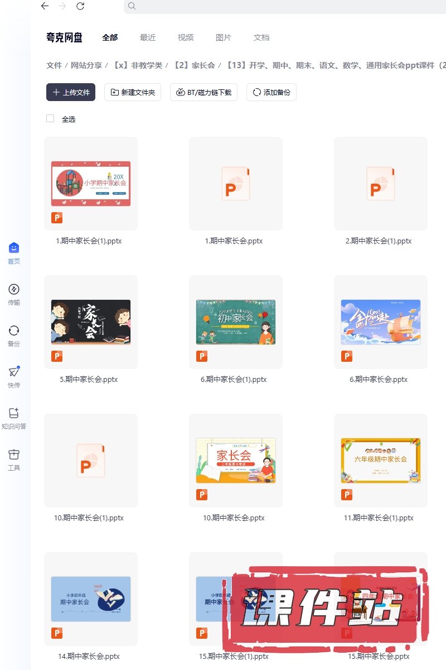Viewport: 446px width, 670px height.
Task: Click the 新建文件夹 new folder button
Action: 133,92
